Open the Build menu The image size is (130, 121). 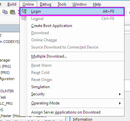point(12,4)
